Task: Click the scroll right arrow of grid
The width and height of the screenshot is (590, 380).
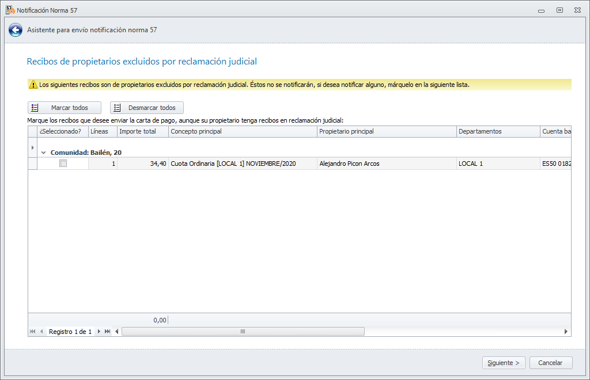Action: [566, 332]
